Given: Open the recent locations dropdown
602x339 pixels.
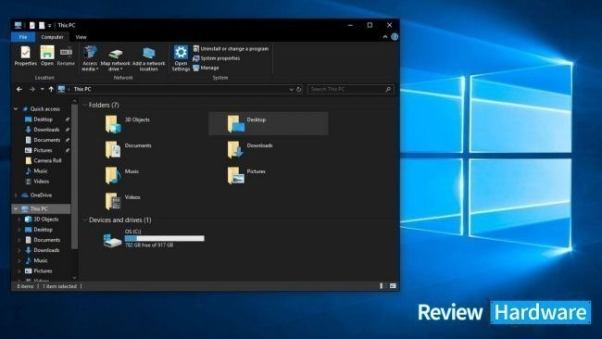Looking at the screenshot, I should pyautogui.click(x=42, y=89).
